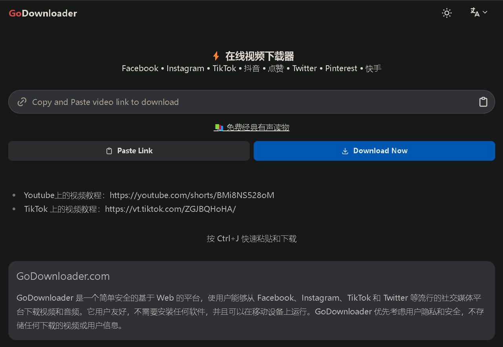
Task: Click the 在线视频下载器 heading
Action: (260, 56)
